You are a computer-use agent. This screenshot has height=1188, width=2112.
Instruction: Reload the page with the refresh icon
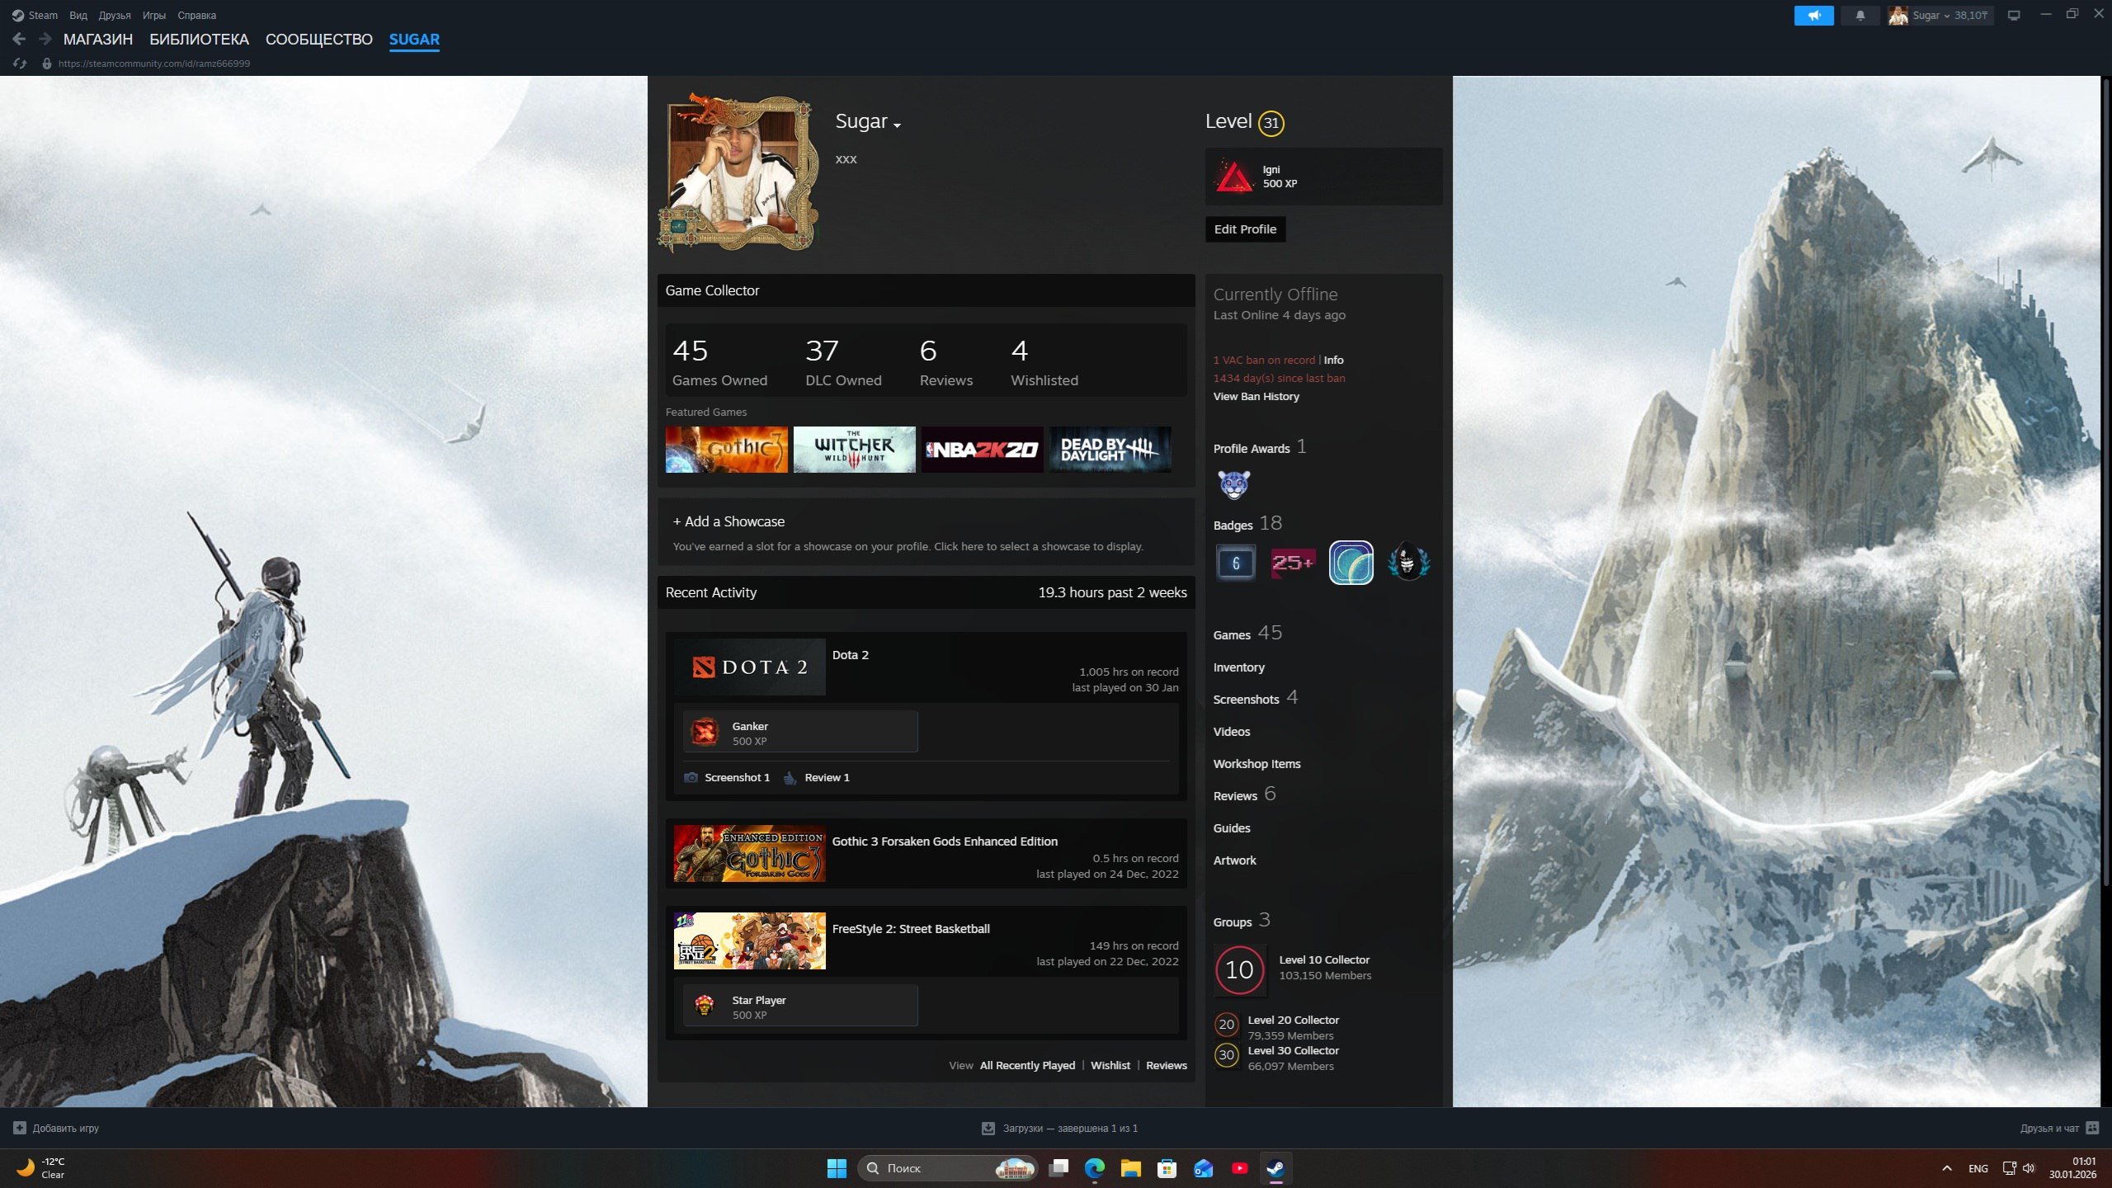21,64
